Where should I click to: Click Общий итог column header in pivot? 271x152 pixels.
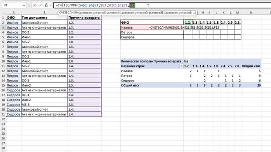coord(251,66)
